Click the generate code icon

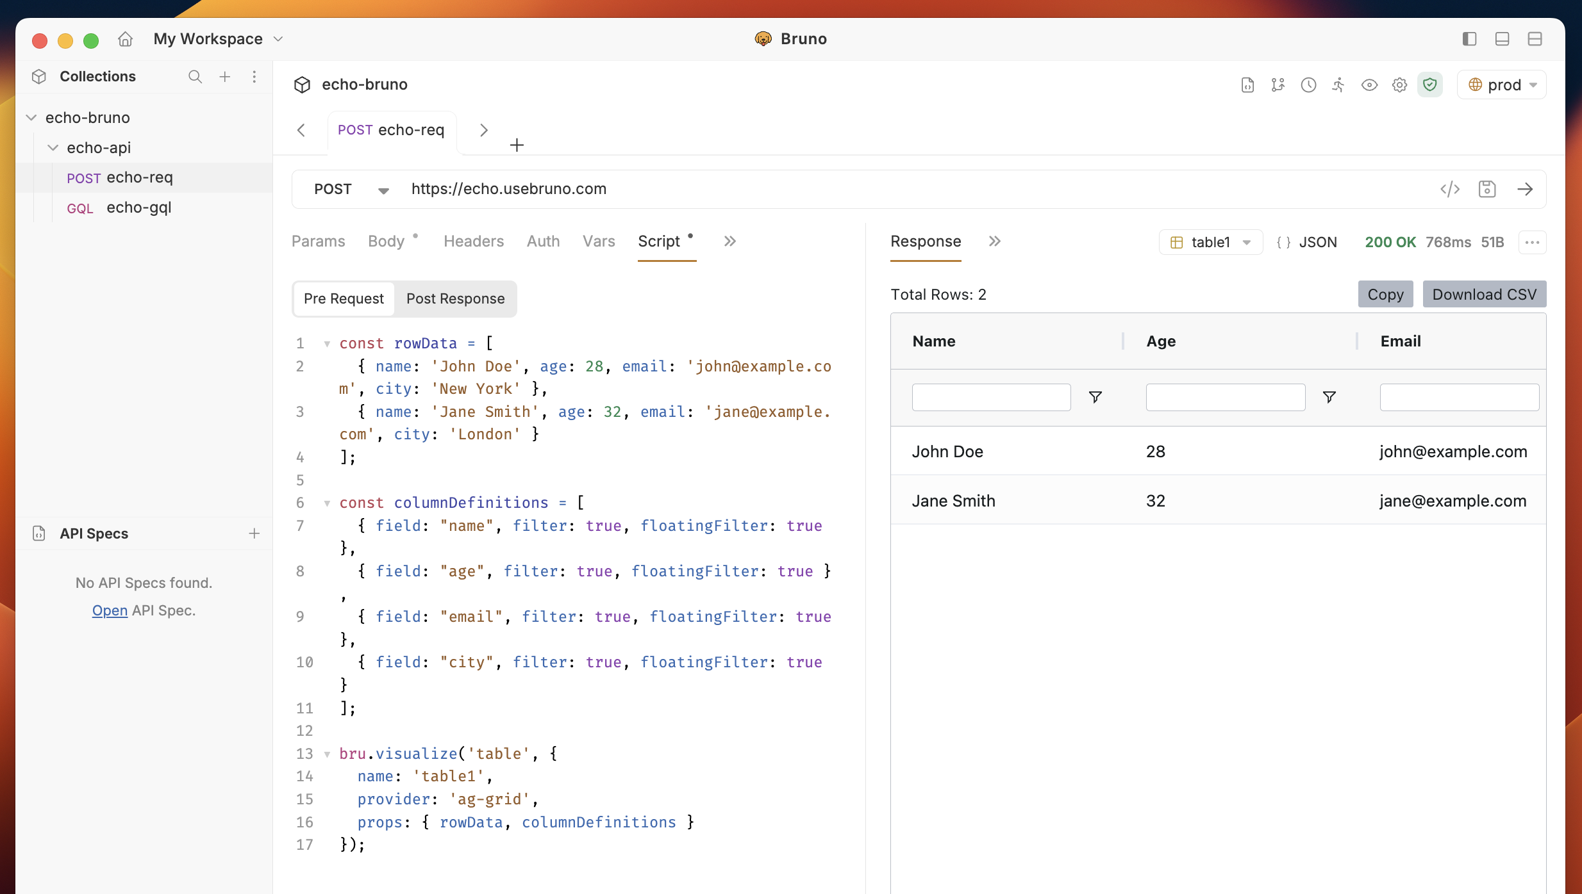(1449, 189)
